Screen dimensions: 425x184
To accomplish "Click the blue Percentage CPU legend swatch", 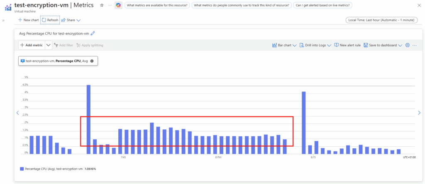I will [22, 169].
